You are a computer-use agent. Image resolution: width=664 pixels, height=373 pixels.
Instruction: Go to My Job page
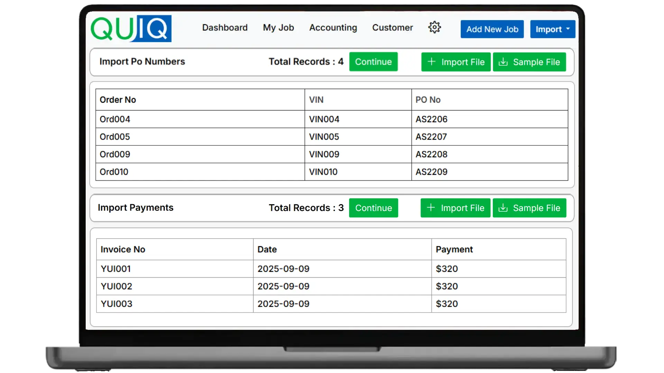pyautogui.click(x=278, y=28)
